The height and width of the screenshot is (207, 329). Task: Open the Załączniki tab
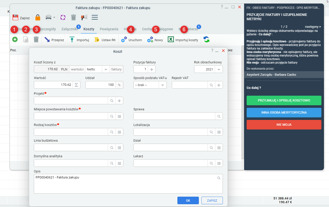(x=69, y=29)
